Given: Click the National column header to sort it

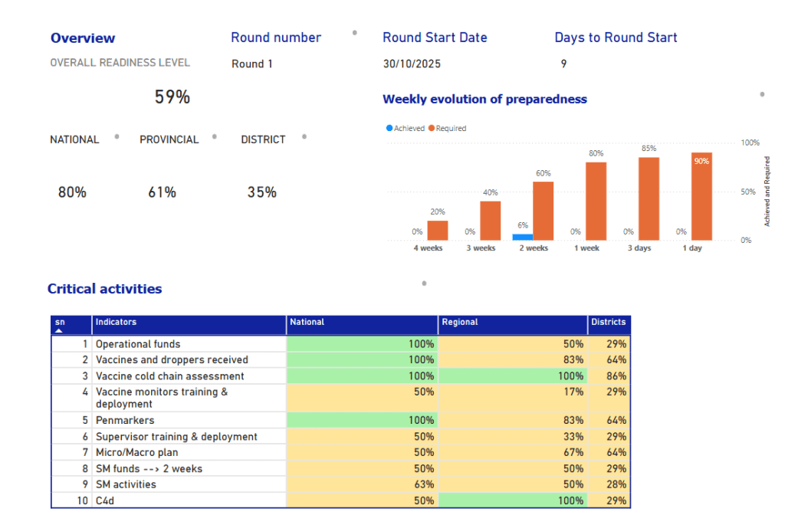Looking at the screenshot, I should tap(307, 322).
